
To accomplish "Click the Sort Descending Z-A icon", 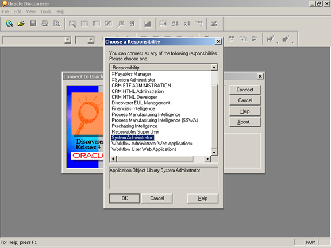I will point(187,24).
